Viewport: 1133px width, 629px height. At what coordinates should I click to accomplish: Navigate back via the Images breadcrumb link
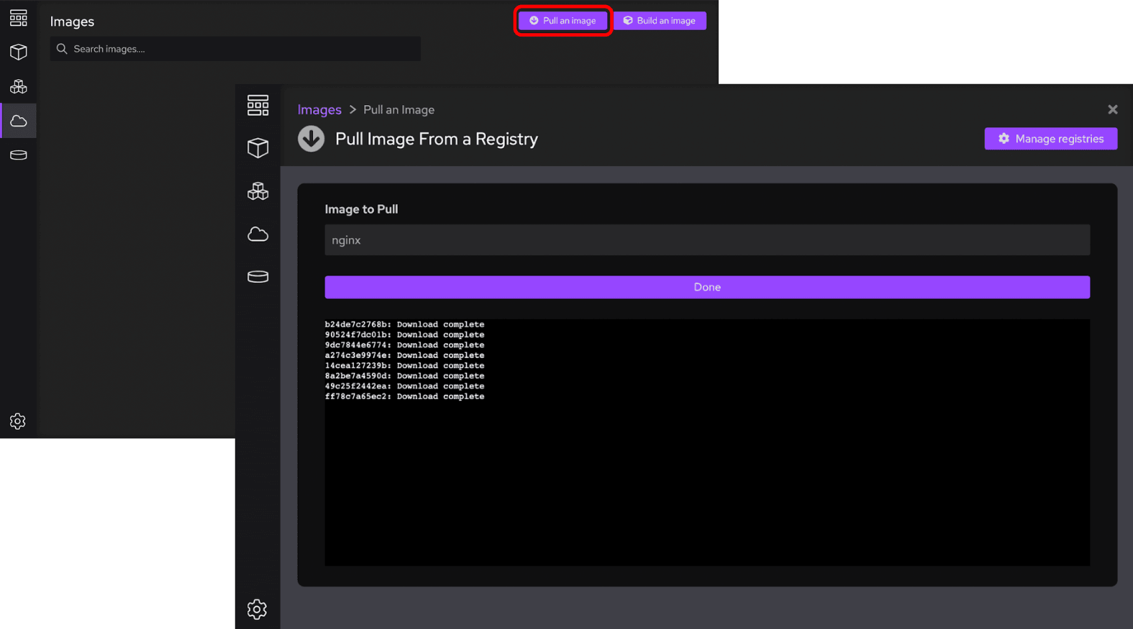(x=319, y=110)
